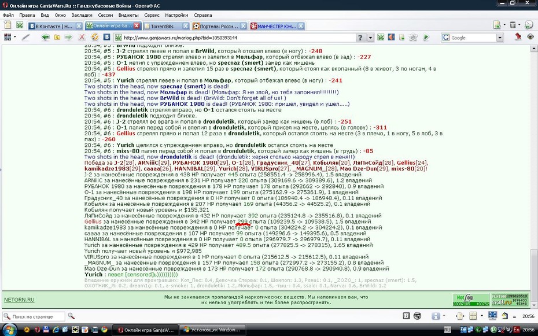The width and height of the screenshot is (538, 336).
Task: Open the speed dial panels icon
Action: (x=7, y=37)
